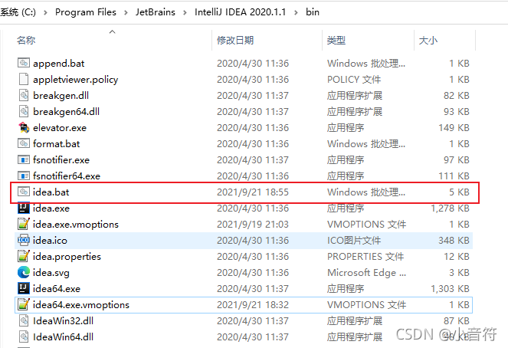Viewport: 508px width, 348px height.
Task: Select the file name appletviewer.policy
Action: click(x=76, y=80)
